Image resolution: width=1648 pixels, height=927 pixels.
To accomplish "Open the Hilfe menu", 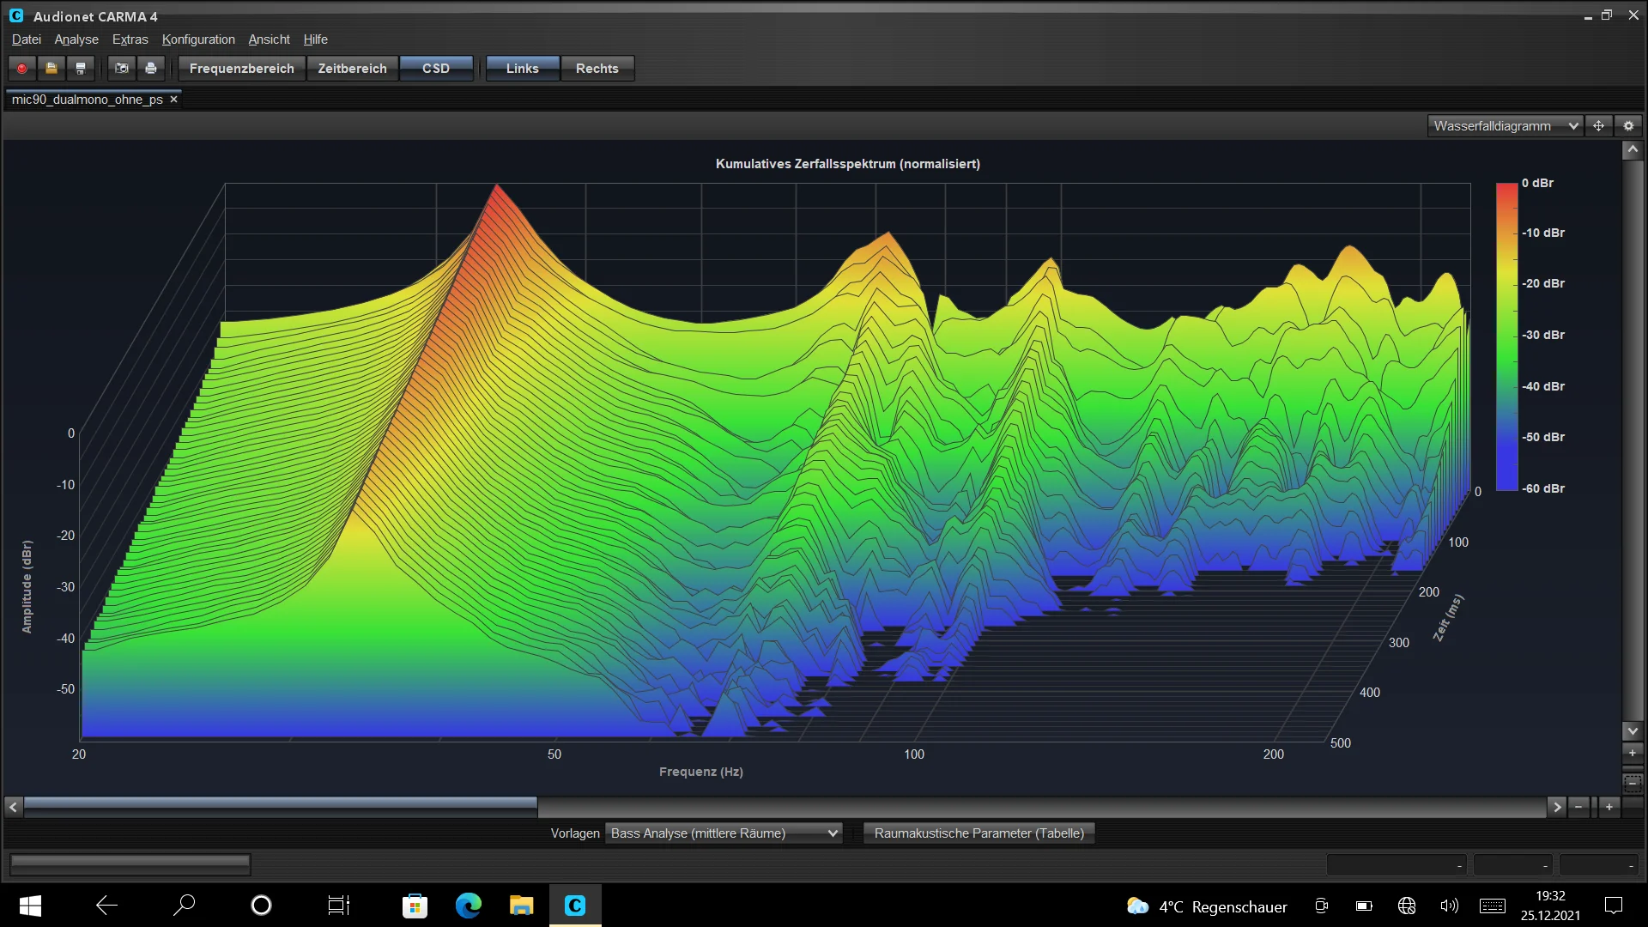I will click(315, 39).
